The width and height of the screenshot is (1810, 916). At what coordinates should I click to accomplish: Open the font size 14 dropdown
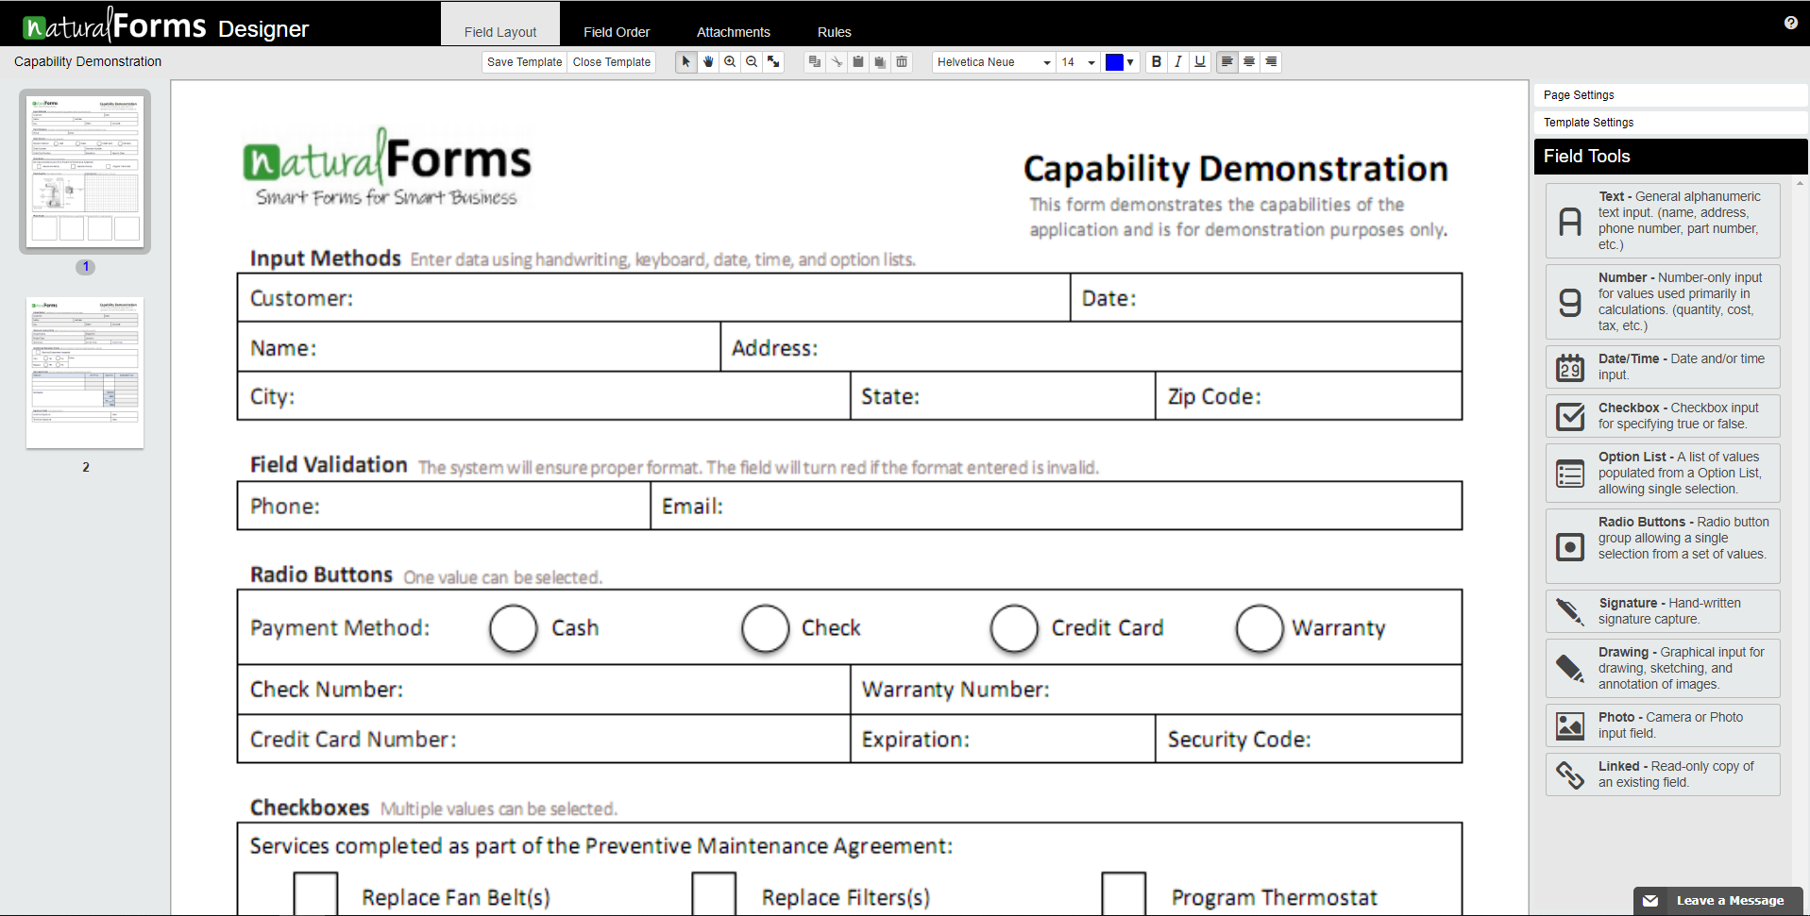(1078, 62)
